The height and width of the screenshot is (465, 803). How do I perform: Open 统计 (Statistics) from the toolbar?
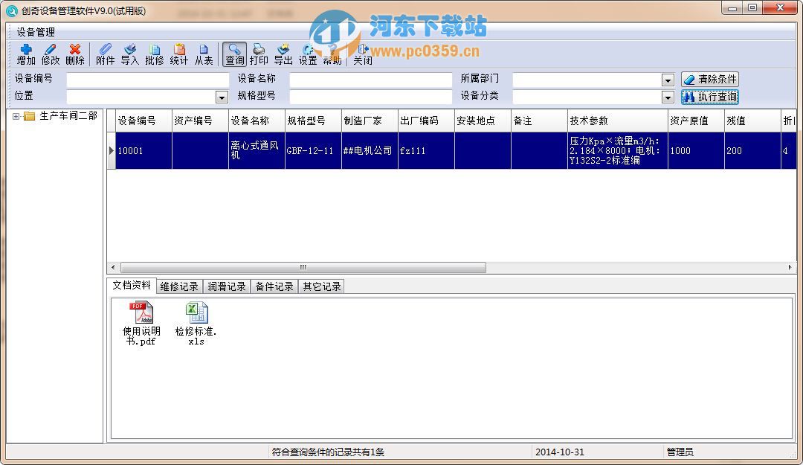pos(179,54)
